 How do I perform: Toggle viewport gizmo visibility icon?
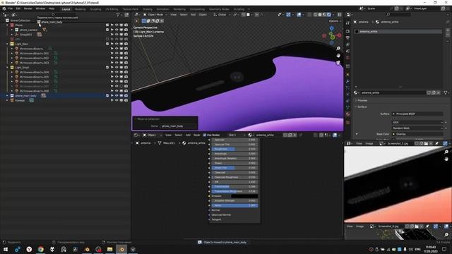[288, 14]
